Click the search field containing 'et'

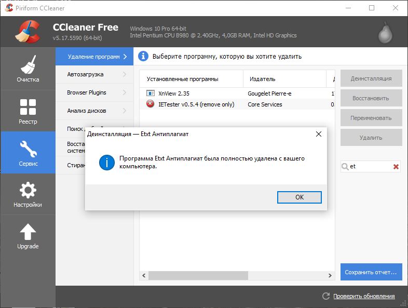tap(371, 167)
